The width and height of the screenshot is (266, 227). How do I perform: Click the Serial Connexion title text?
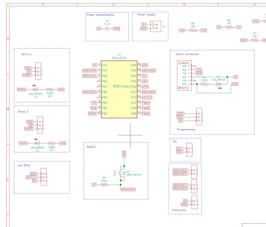(187, 54)
